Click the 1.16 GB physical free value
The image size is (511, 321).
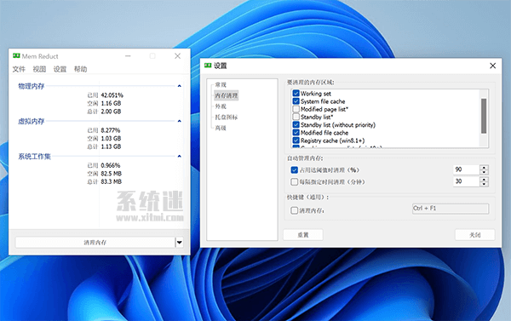coord(111,103)
